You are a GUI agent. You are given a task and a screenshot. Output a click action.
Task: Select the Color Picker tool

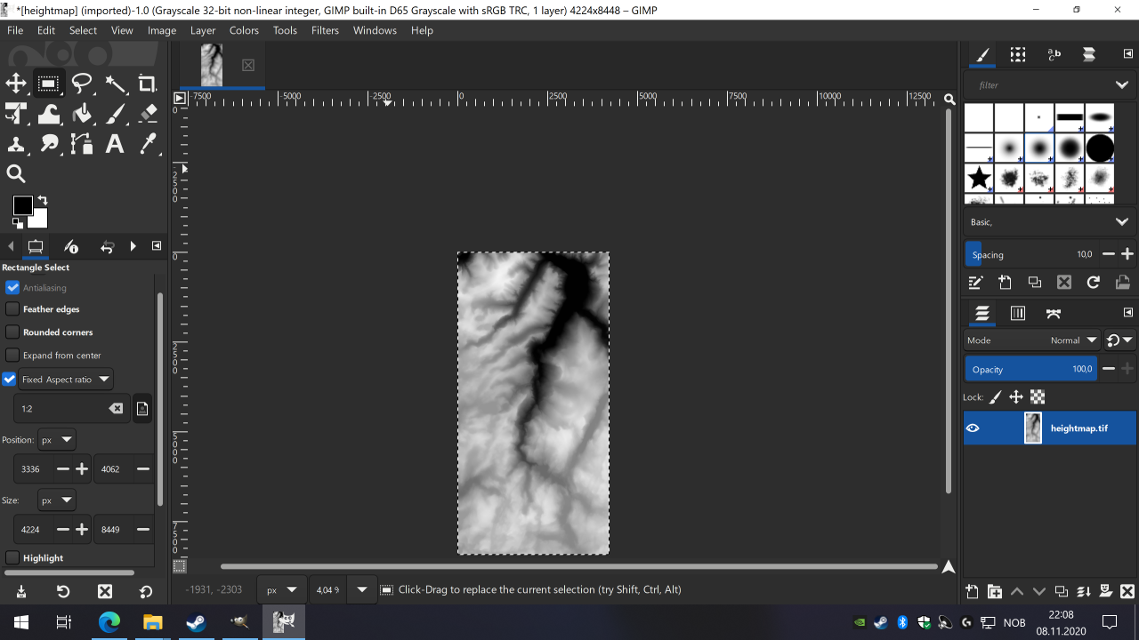(x=148, y=144)
